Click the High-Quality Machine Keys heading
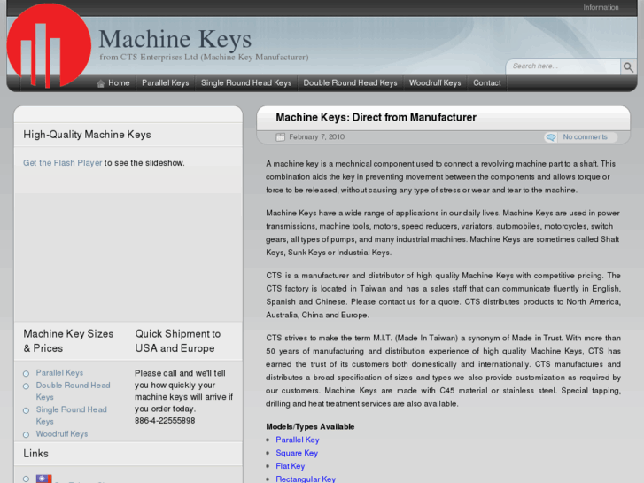Viewport: 644px width, 483px height. pos(87,135)
